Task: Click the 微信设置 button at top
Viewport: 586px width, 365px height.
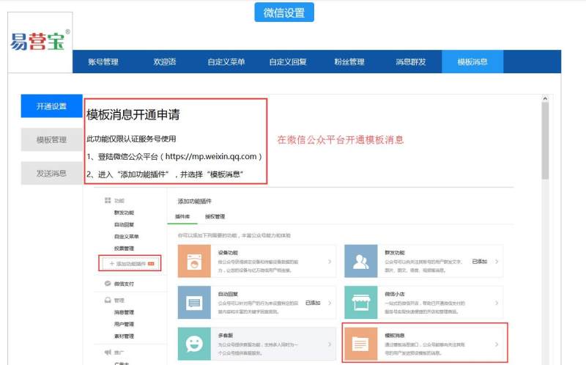Action: pos(284,12)
